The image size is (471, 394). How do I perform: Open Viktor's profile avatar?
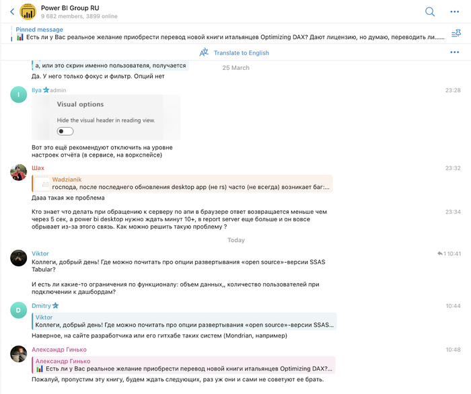click(x=18, y=258)
